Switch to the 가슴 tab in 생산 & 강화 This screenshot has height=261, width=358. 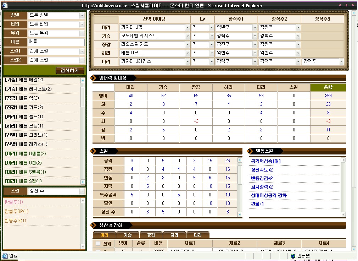pyautogui.click(x=128, y=235)
